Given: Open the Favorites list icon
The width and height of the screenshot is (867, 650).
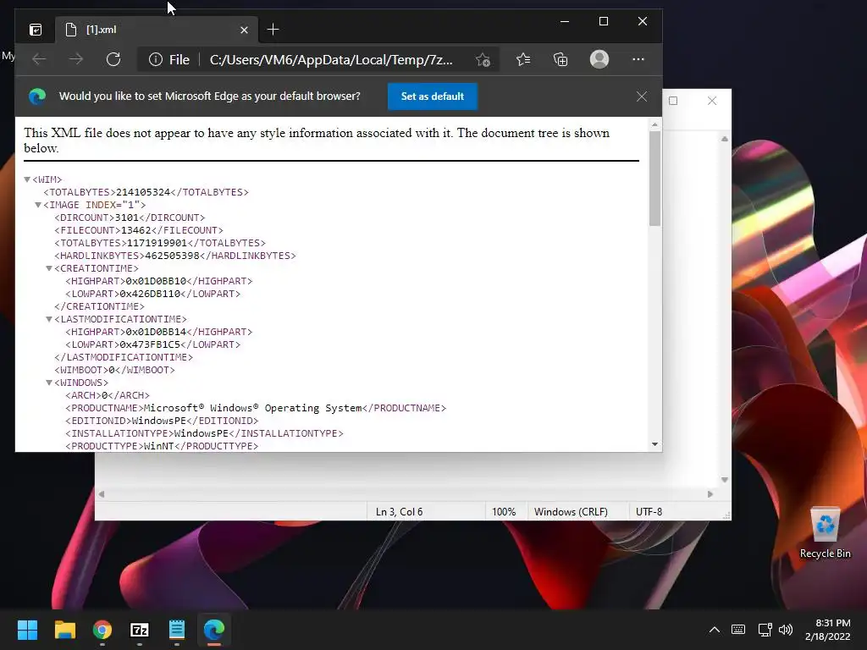Looking at the screenshot, I should point(523,59).
